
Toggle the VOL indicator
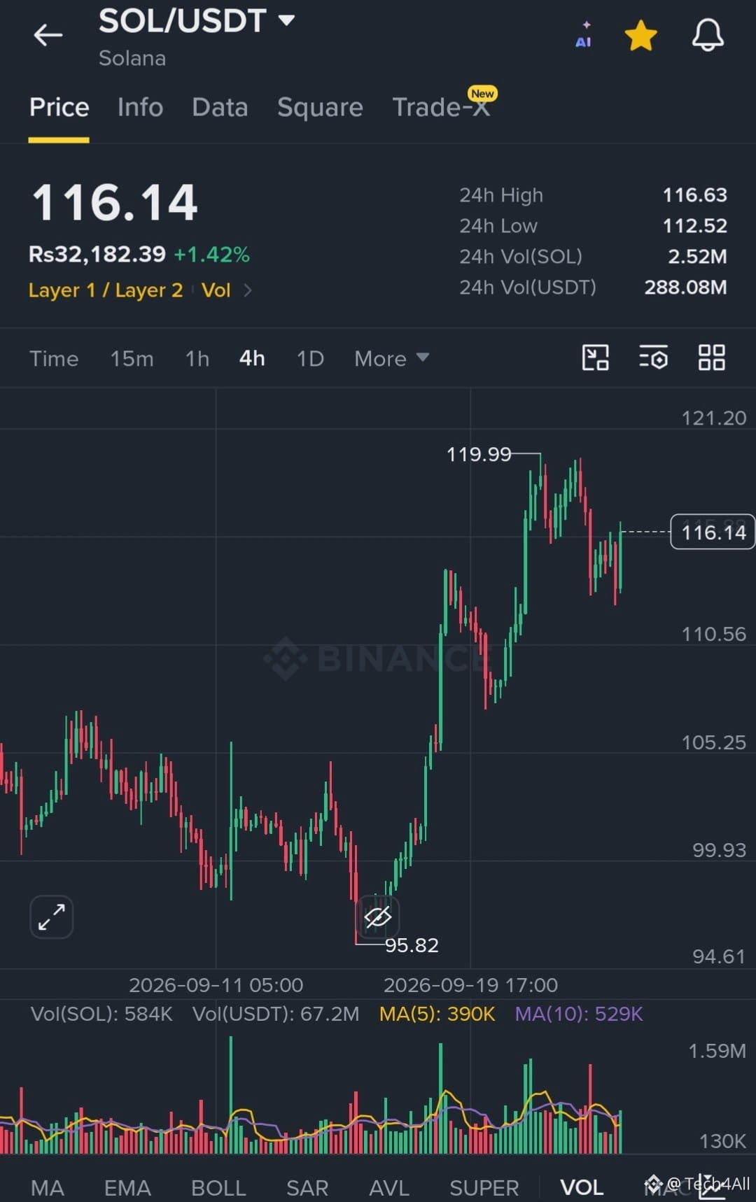(582, 1187)
